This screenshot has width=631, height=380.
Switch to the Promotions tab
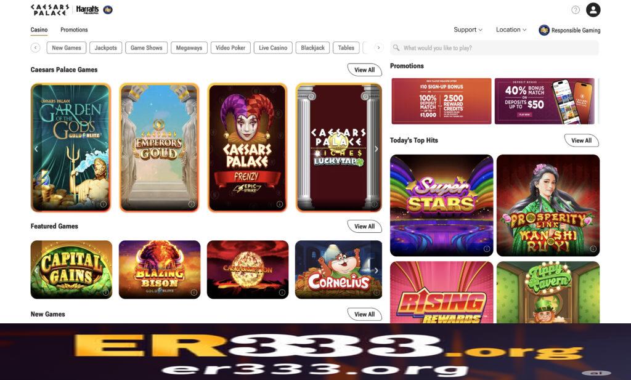point(74,30)
